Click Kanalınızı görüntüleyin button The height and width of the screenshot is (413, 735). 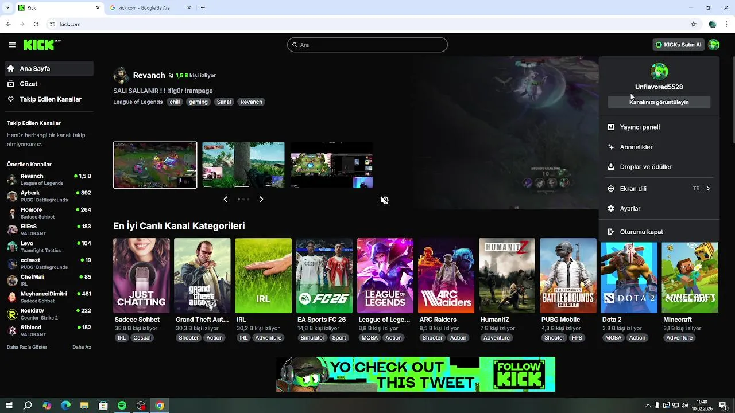659,102
